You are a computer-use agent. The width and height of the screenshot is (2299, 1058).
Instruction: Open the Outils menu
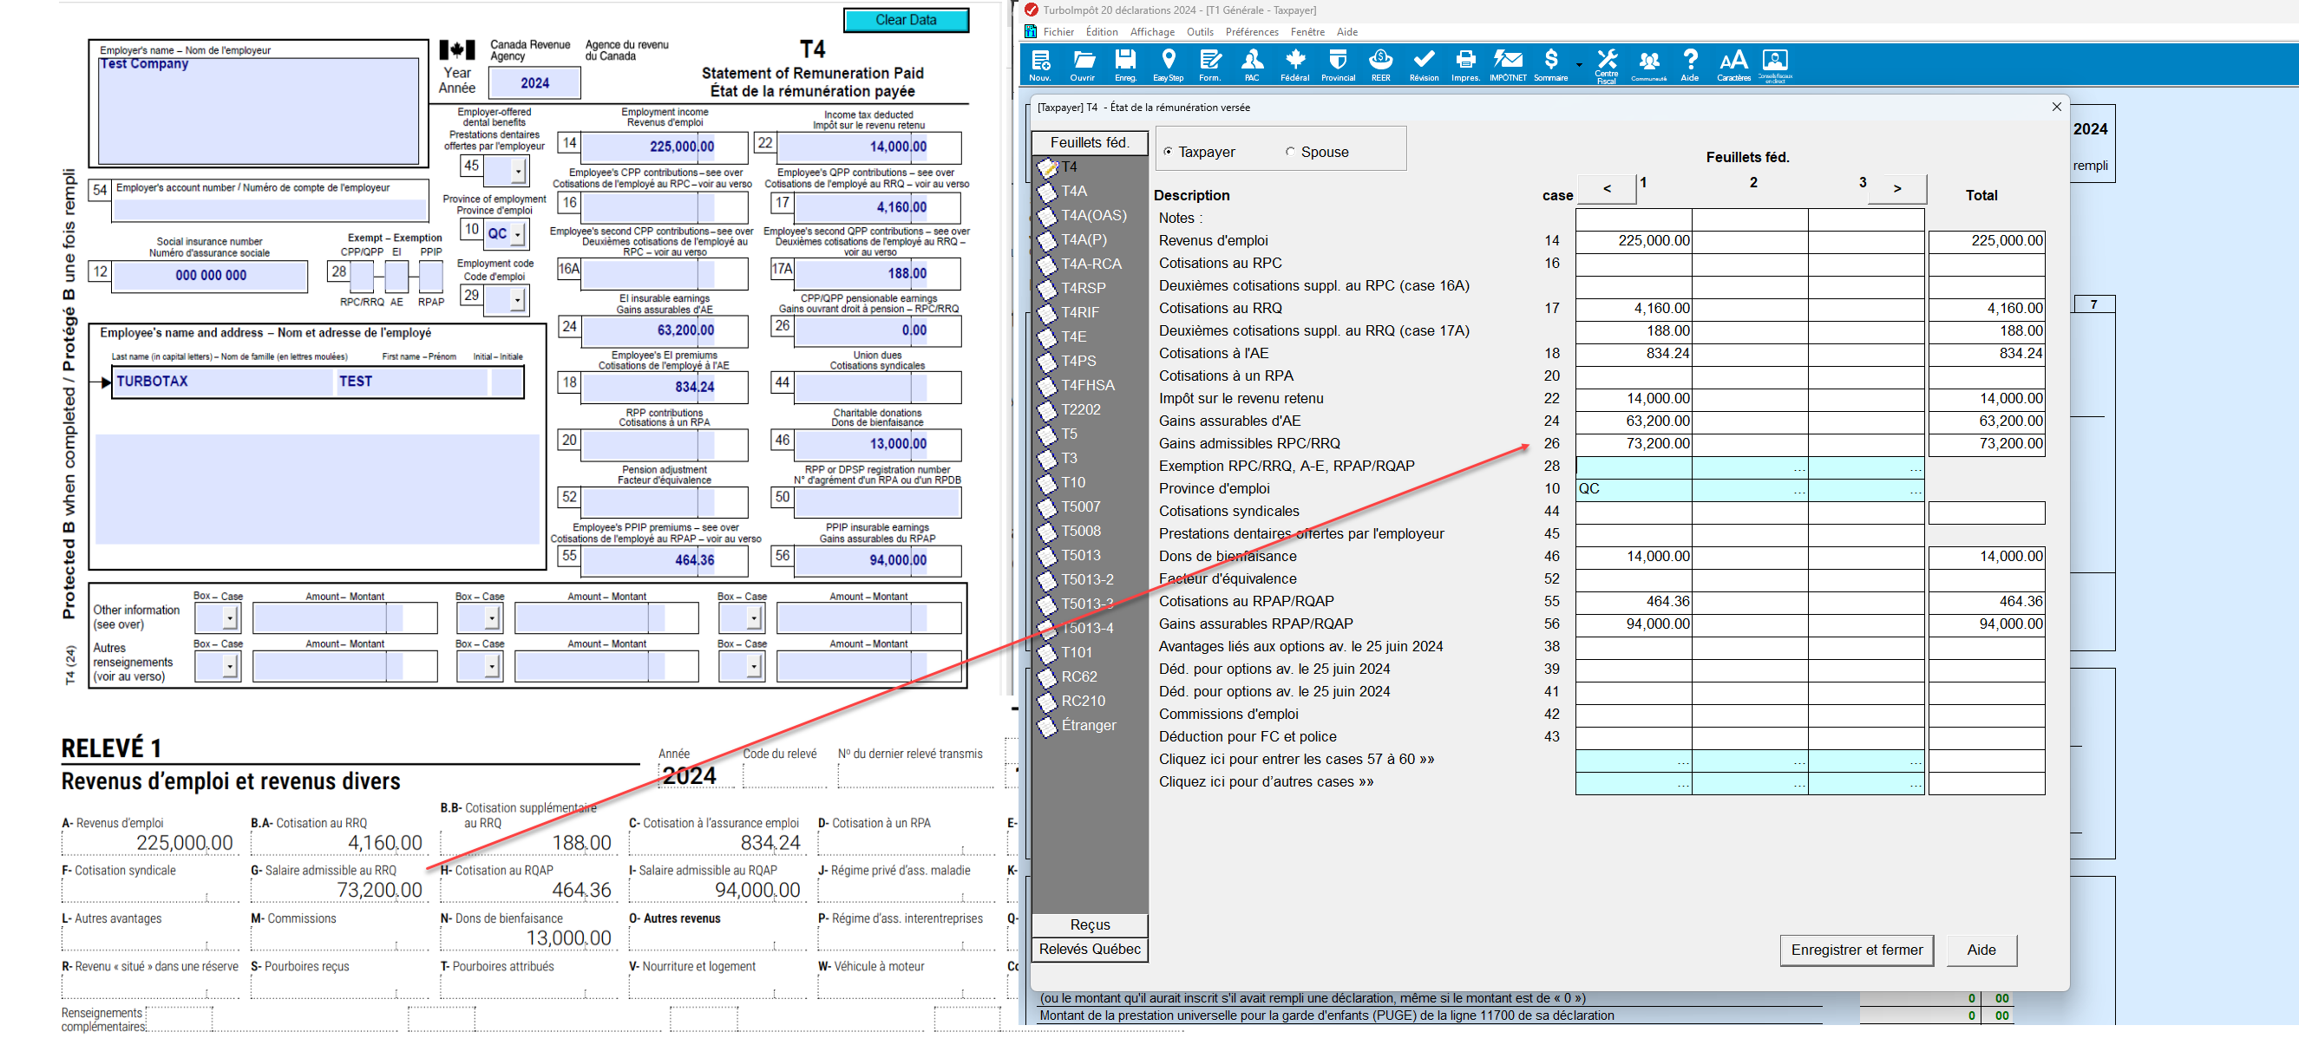tap(1200, 32)
